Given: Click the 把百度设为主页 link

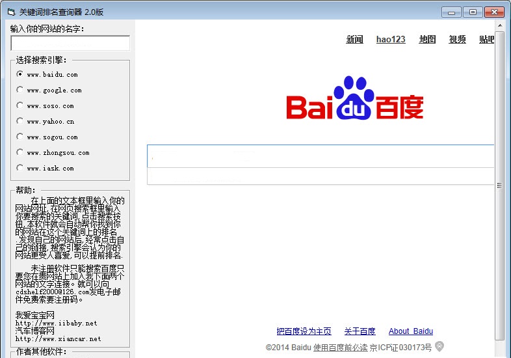Looking at the screenshot, I should click(304, 331).
